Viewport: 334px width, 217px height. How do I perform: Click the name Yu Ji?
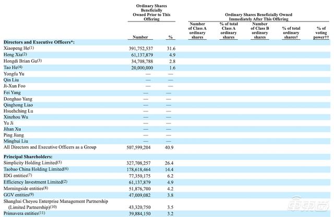tap(8, 123)
